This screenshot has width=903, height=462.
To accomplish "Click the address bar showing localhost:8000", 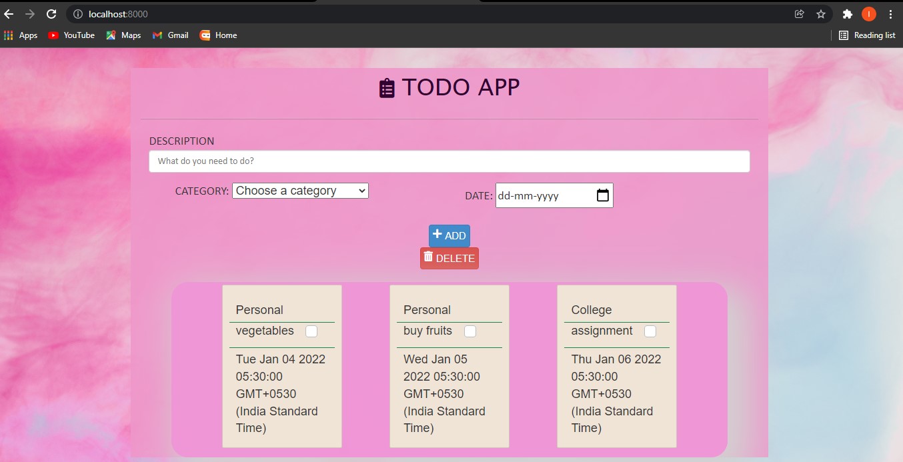I will click(449, 14).
